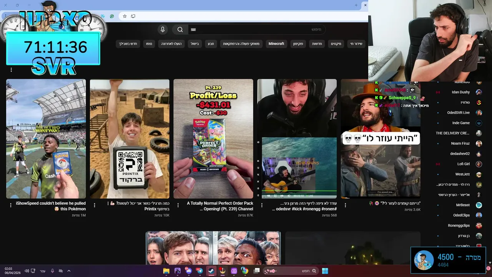492x277 pixels.
Task: Open more options for Perfect Order Pack video
Action: click(x=178, y=205)
